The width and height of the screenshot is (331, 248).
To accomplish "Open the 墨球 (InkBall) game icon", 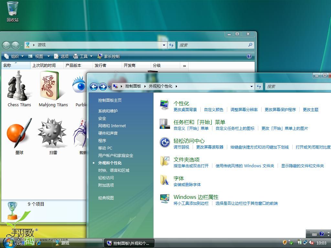I will pyautogui.click(x=19, y=137).
